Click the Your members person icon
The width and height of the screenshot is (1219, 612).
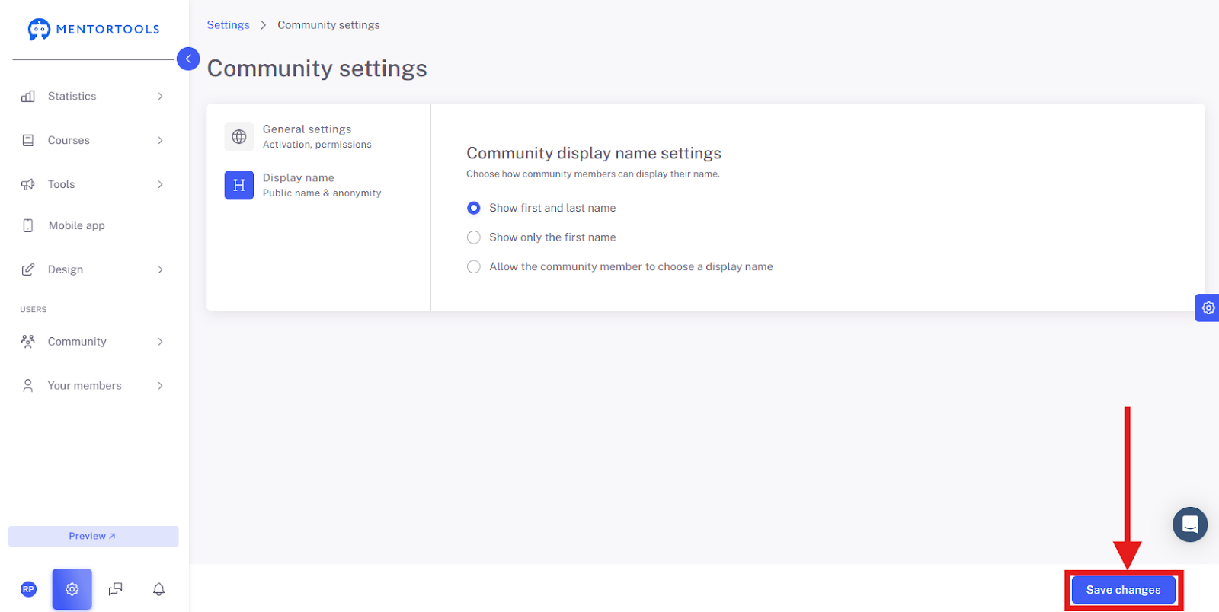28,385
